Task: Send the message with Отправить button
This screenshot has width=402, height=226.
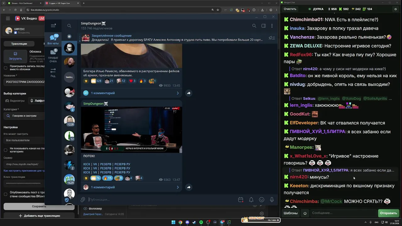Action: [388, 213]
